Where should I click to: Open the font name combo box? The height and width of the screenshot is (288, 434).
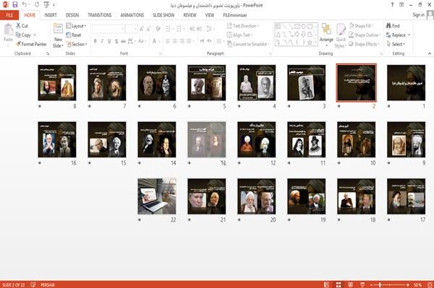(108, 29)
